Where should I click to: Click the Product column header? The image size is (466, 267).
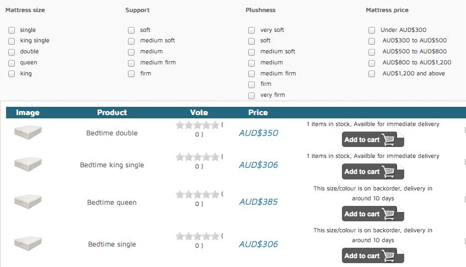coord(112,112)
